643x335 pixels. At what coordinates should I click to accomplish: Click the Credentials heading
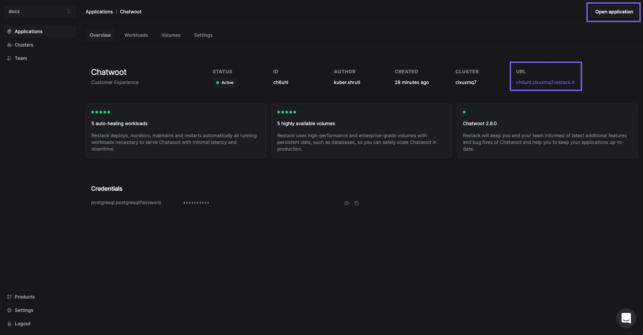(107, 189)
